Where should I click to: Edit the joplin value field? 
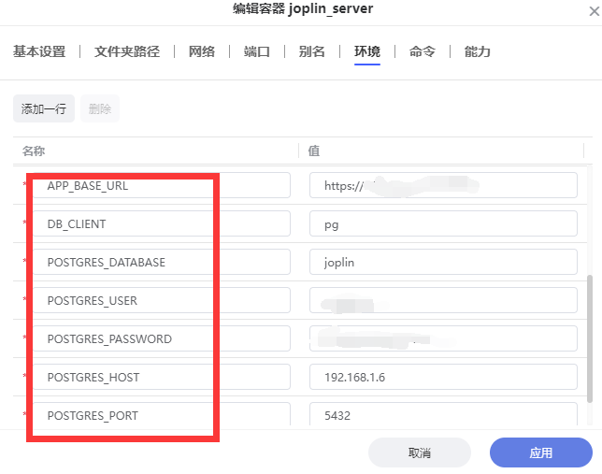(x=443, y=262)
